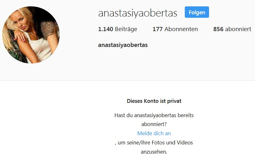Click the 1.140 Beiträge post count
255x166 pixels.
pos(117,29)
